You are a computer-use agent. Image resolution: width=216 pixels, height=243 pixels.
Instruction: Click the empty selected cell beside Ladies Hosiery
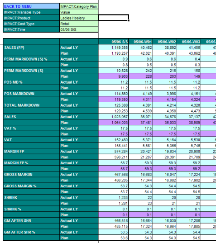(x=114, y=18)
